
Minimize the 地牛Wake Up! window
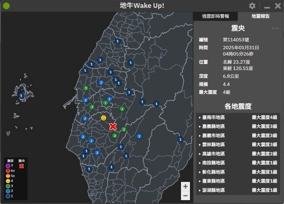[x=267, y=6]
